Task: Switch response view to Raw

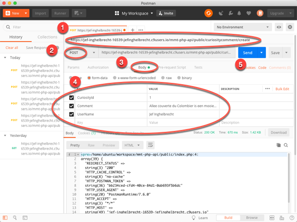Action: coord(91,145)
